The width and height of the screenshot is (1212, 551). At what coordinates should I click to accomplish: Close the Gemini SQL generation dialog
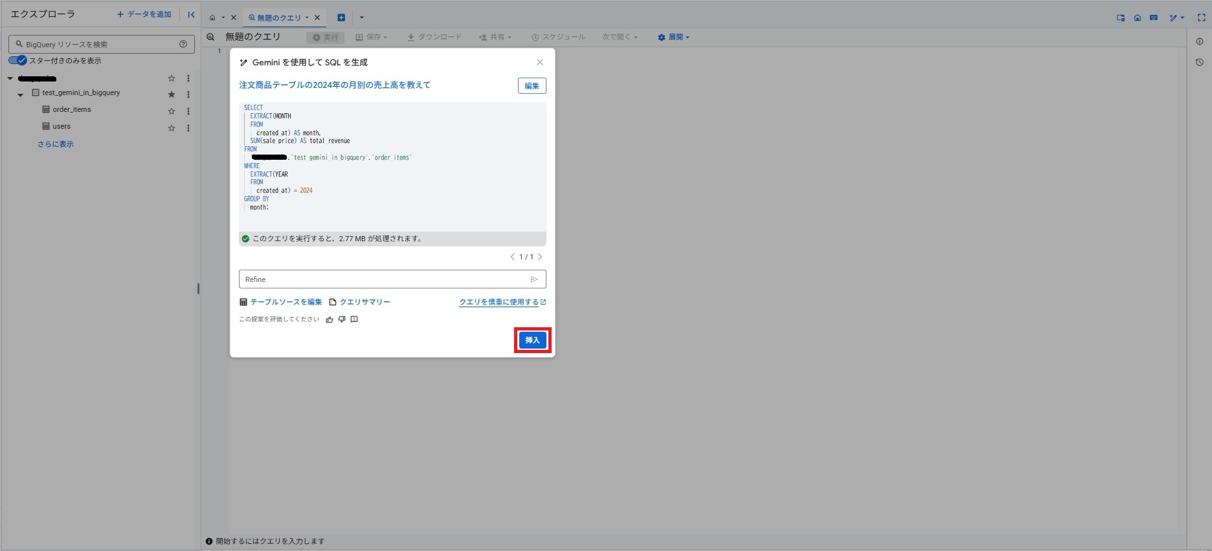click(x=540, y=62)
